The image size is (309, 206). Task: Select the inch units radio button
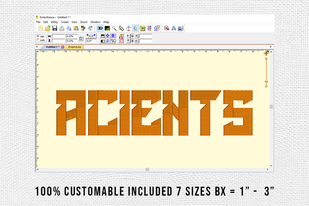pos(38,40)
